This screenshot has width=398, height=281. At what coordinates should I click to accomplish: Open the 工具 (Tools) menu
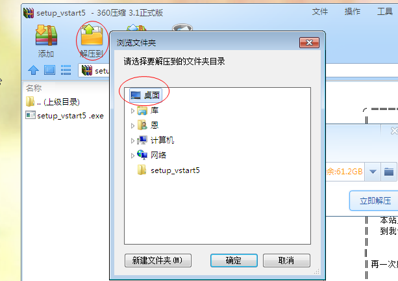(385, 12)
